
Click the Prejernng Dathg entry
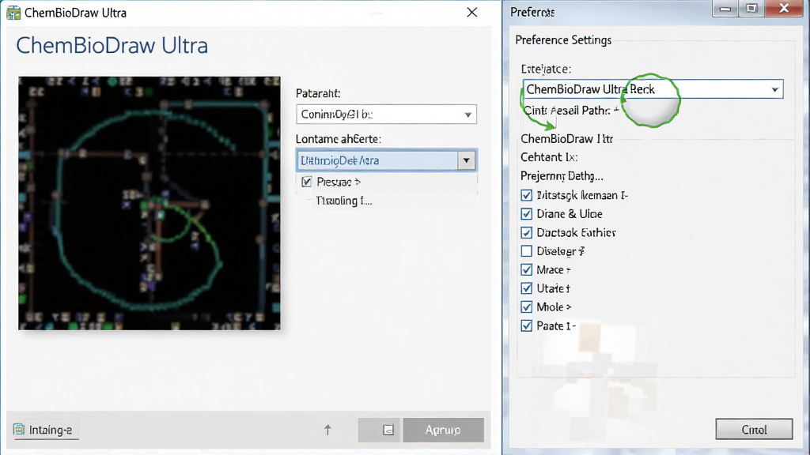pos(562,176)
